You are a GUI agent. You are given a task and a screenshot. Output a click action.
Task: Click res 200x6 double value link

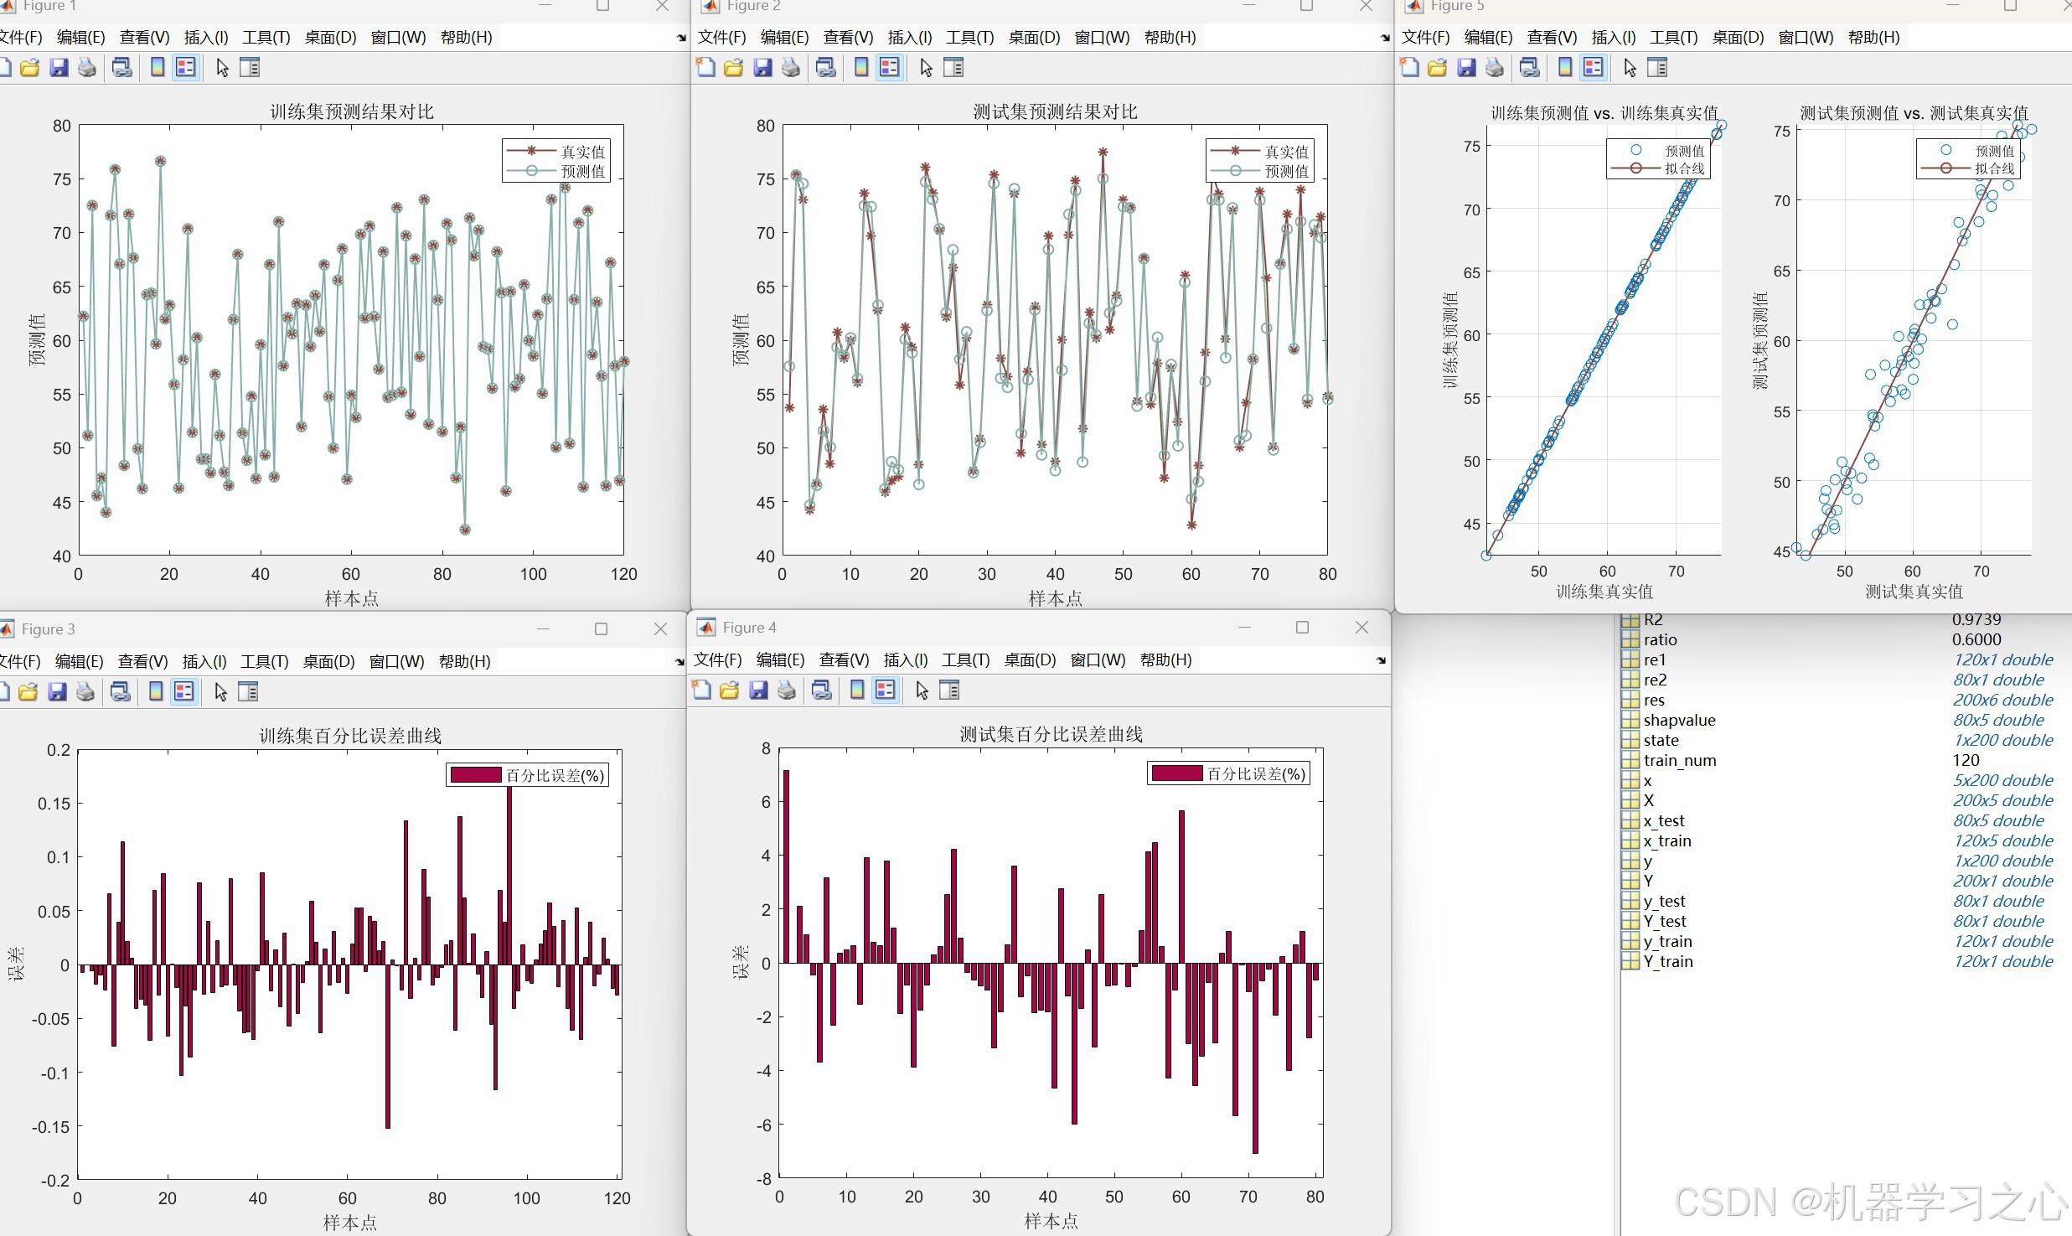(x=2002, y=700)
